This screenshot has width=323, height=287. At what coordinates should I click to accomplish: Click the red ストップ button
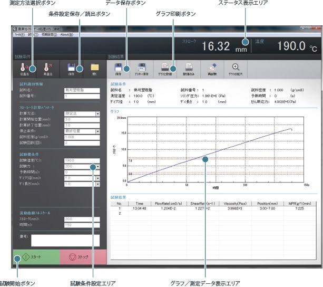(83, 257)
